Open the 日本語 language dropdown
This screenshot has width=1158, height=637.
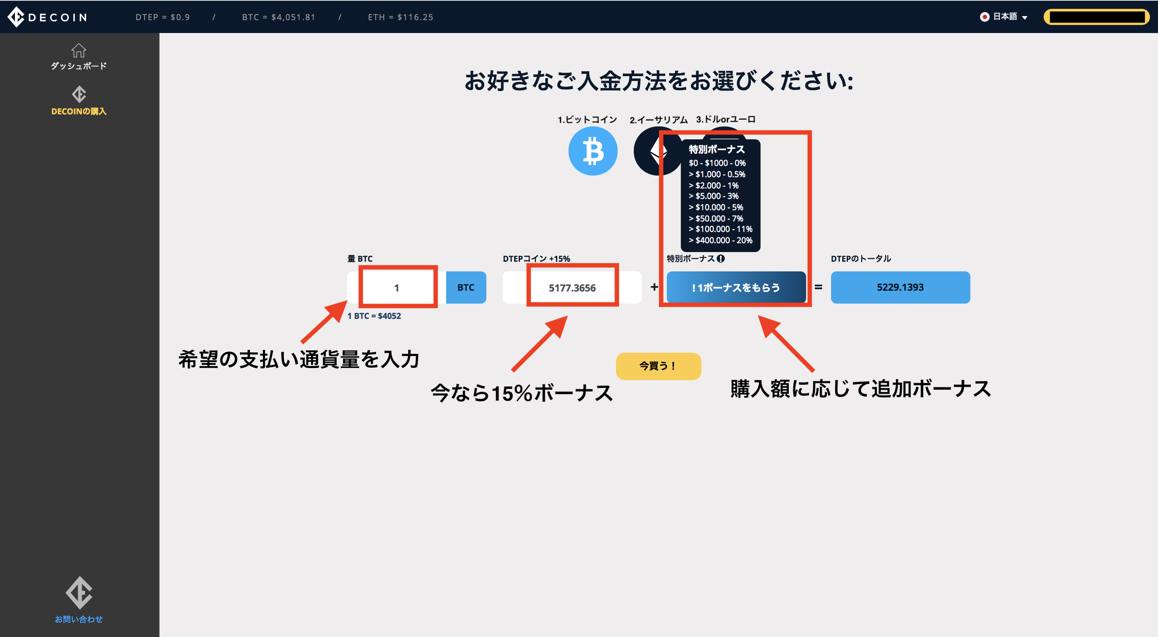1005,17
